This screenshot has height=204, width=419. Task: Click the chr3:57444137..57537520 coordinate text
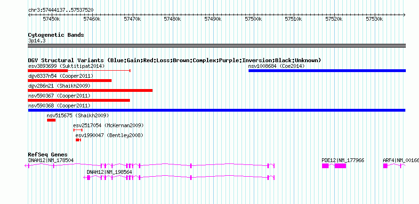[61, 10]
